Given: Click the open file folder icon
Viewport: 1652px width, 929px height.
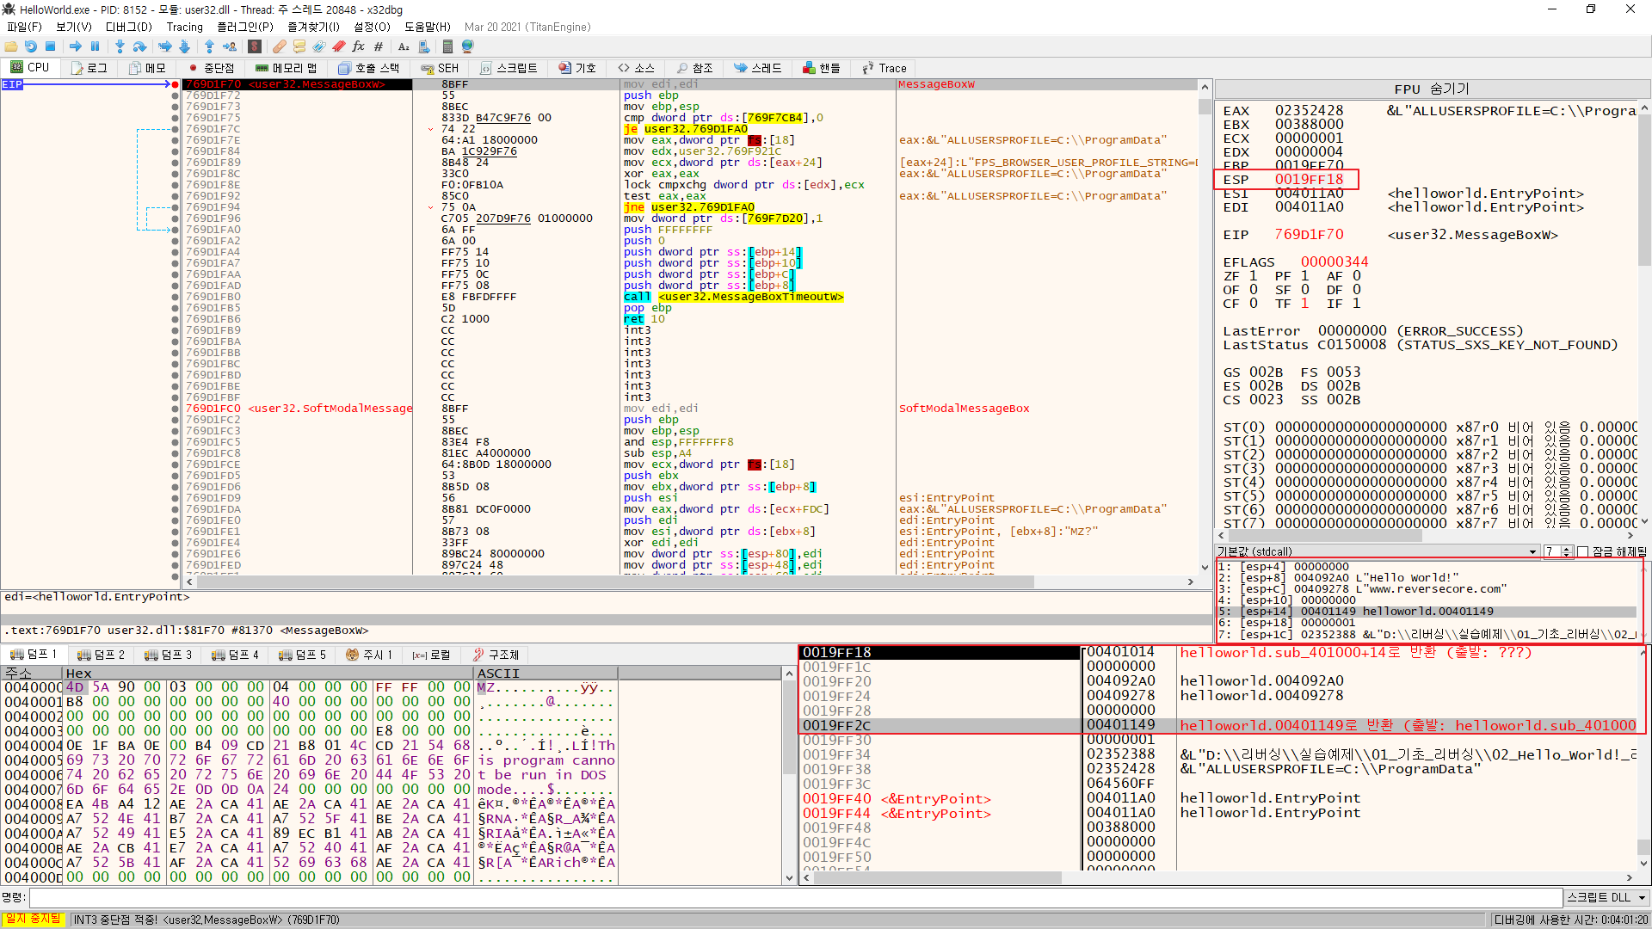Looking at the screenshot, I should [11, 46].
